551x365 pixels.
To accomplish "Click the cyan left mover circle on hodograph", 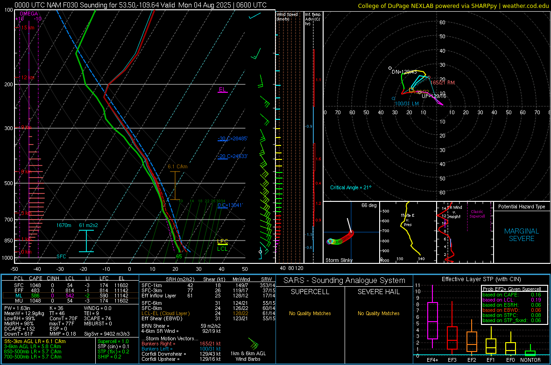I will tap(393, 99).
